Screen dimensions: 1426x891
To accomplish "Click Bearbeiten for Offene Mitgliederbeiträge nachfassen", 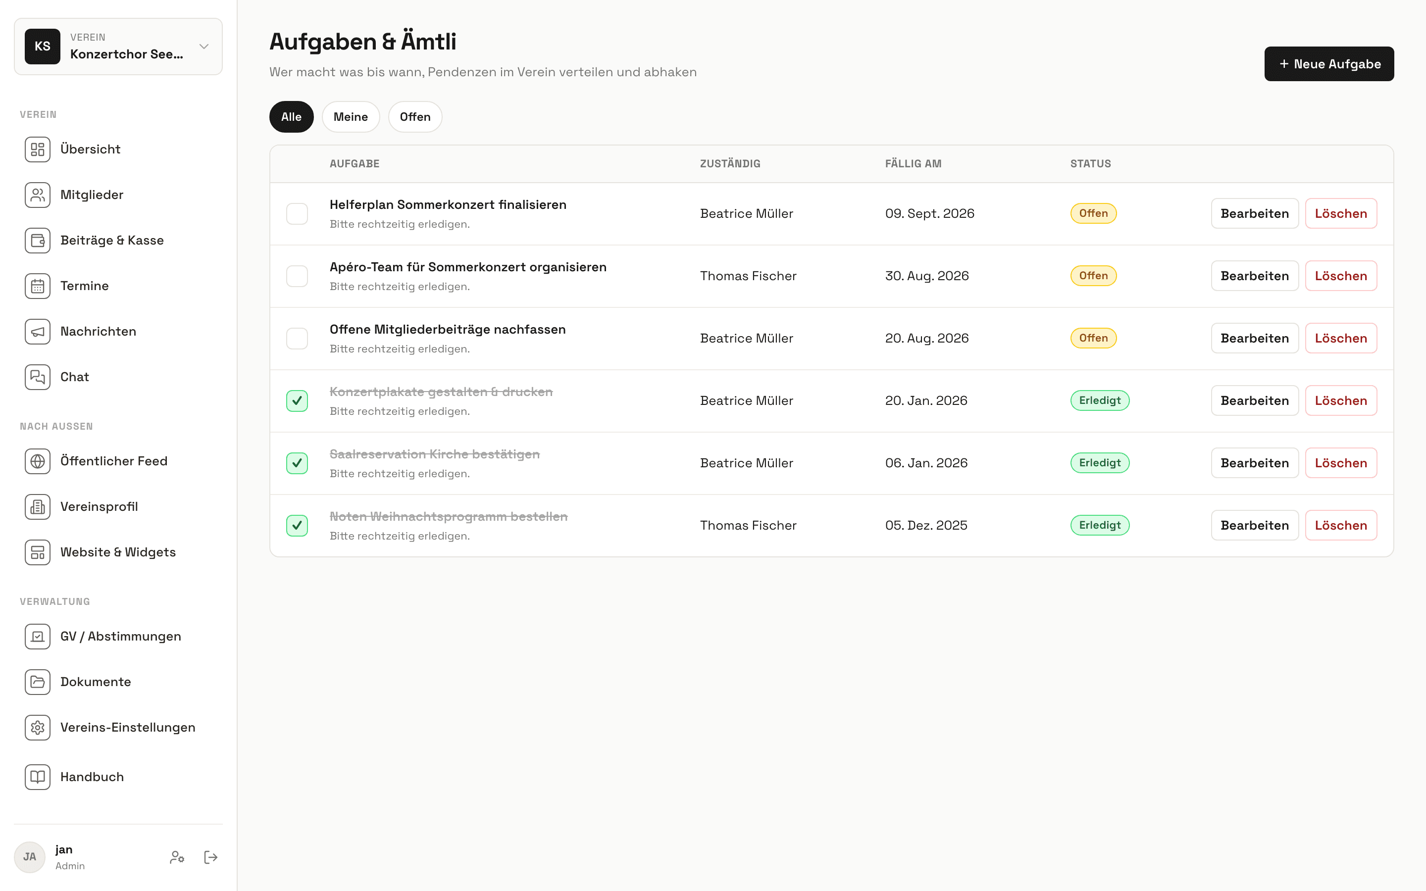I will 1255,338.
